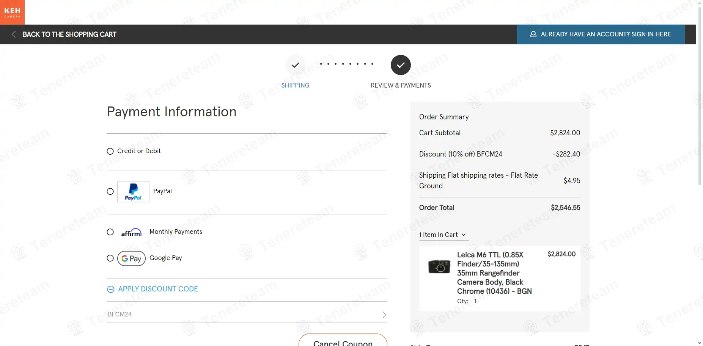
Task: Select the Google Pay radio button
Action: 110,258
